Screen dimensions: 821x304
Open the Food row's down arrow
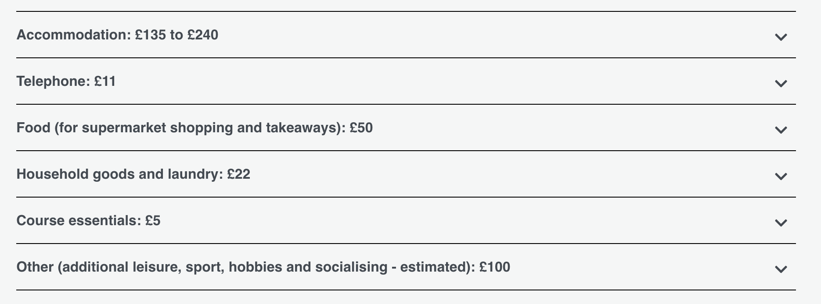pos(781,130)
